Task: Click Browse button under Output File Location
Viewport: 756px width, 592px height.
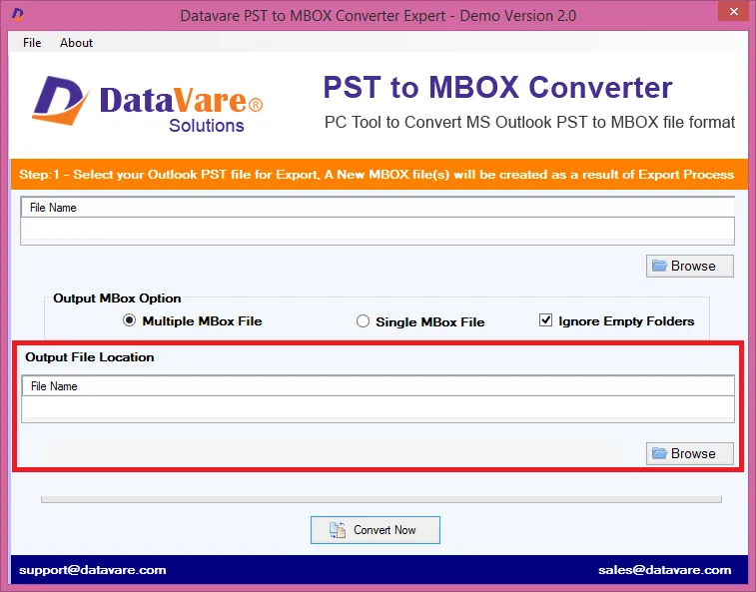Action: coord(689,453)
